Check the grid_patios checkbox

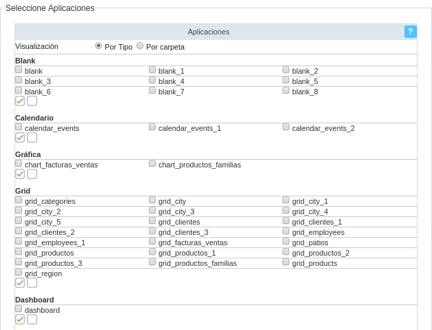(x=286, y=241)
